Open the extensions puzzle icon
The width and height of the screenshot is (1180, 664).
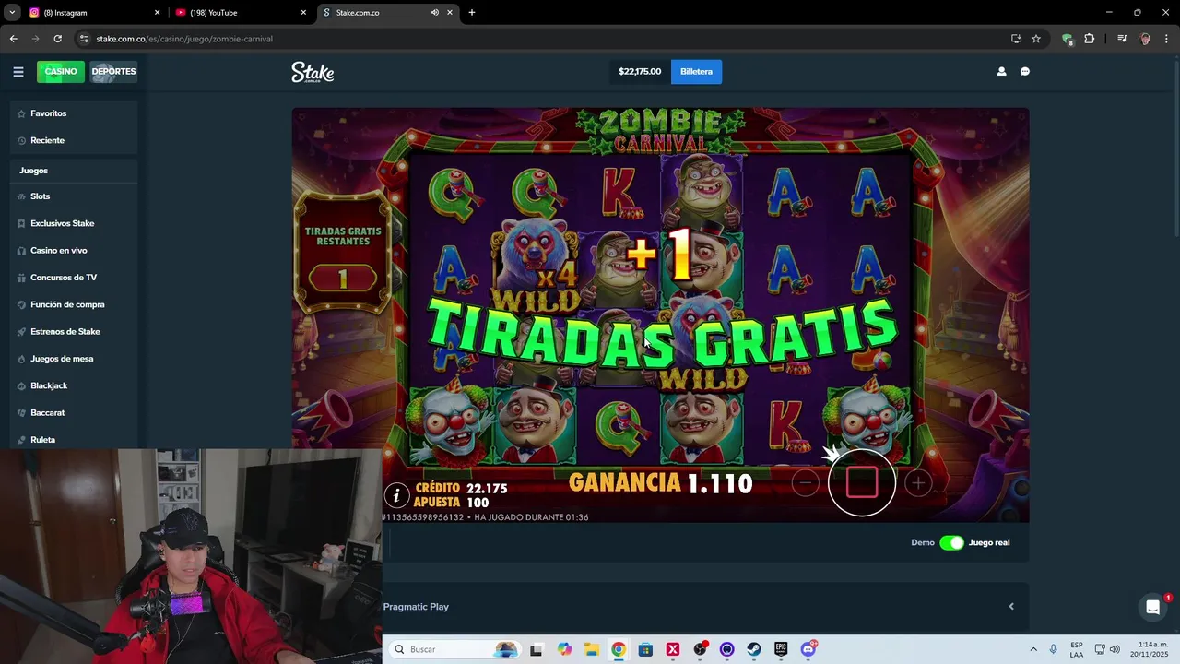(1089, 39)
